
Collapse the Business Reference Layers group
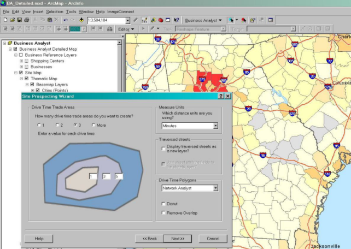(x=16, y=55)
